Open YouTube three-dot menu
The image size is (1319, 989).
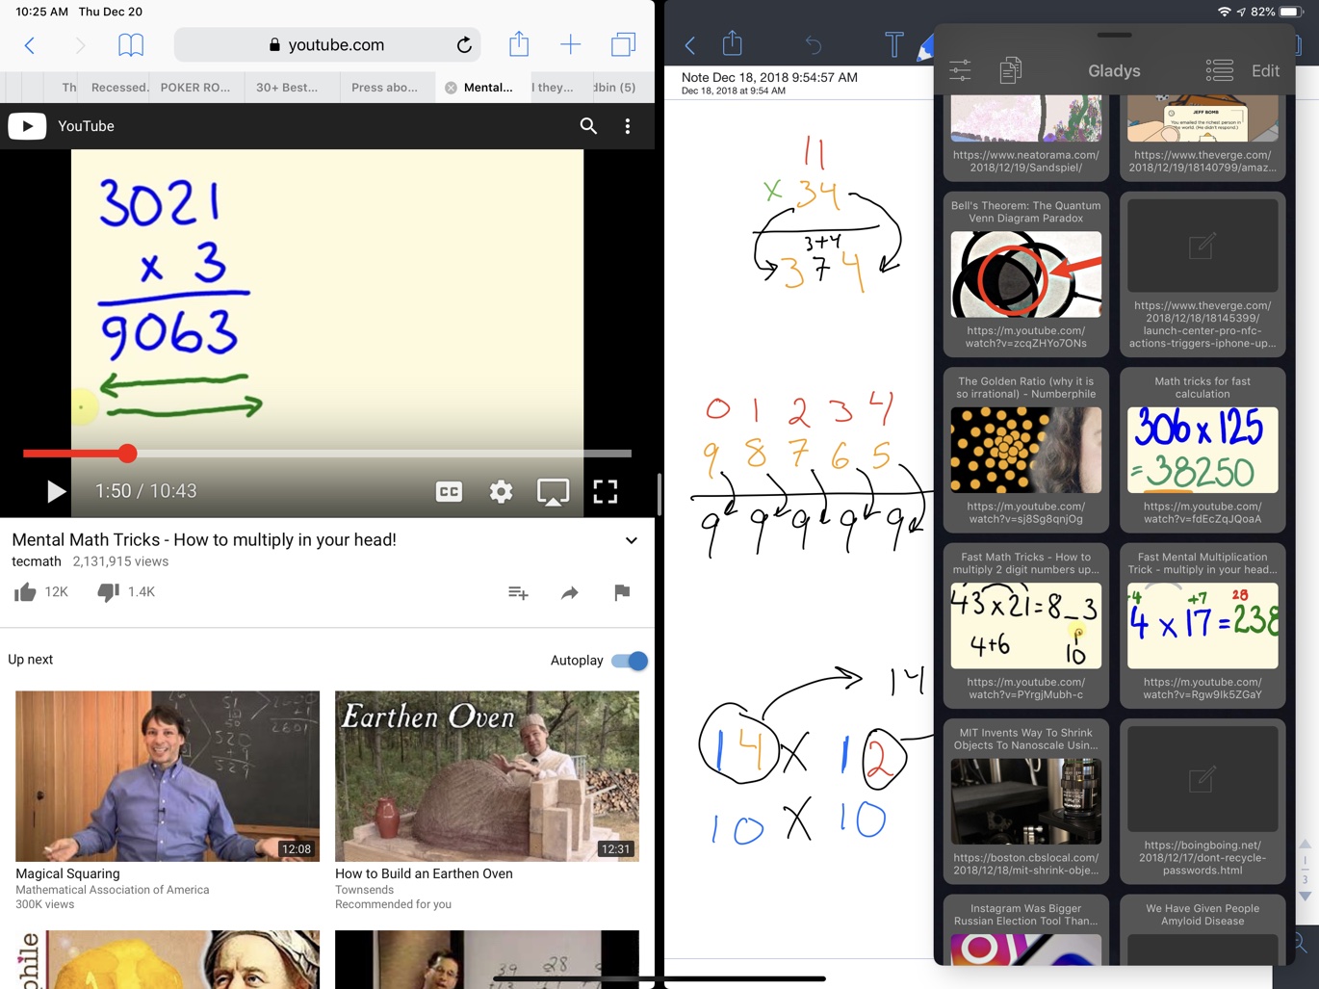[x=628, y=126]
